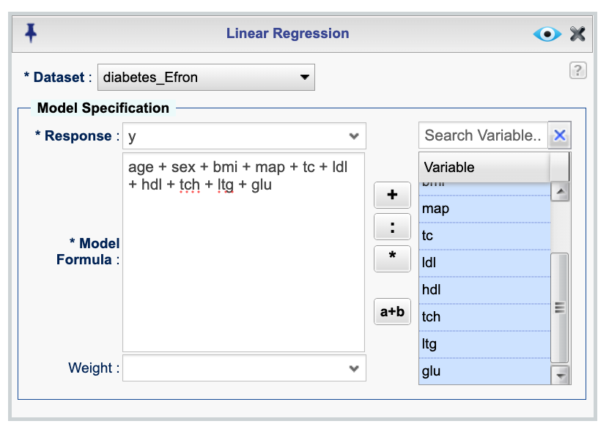
Task: Select the ltg variable row
Action: click(484, 344)
